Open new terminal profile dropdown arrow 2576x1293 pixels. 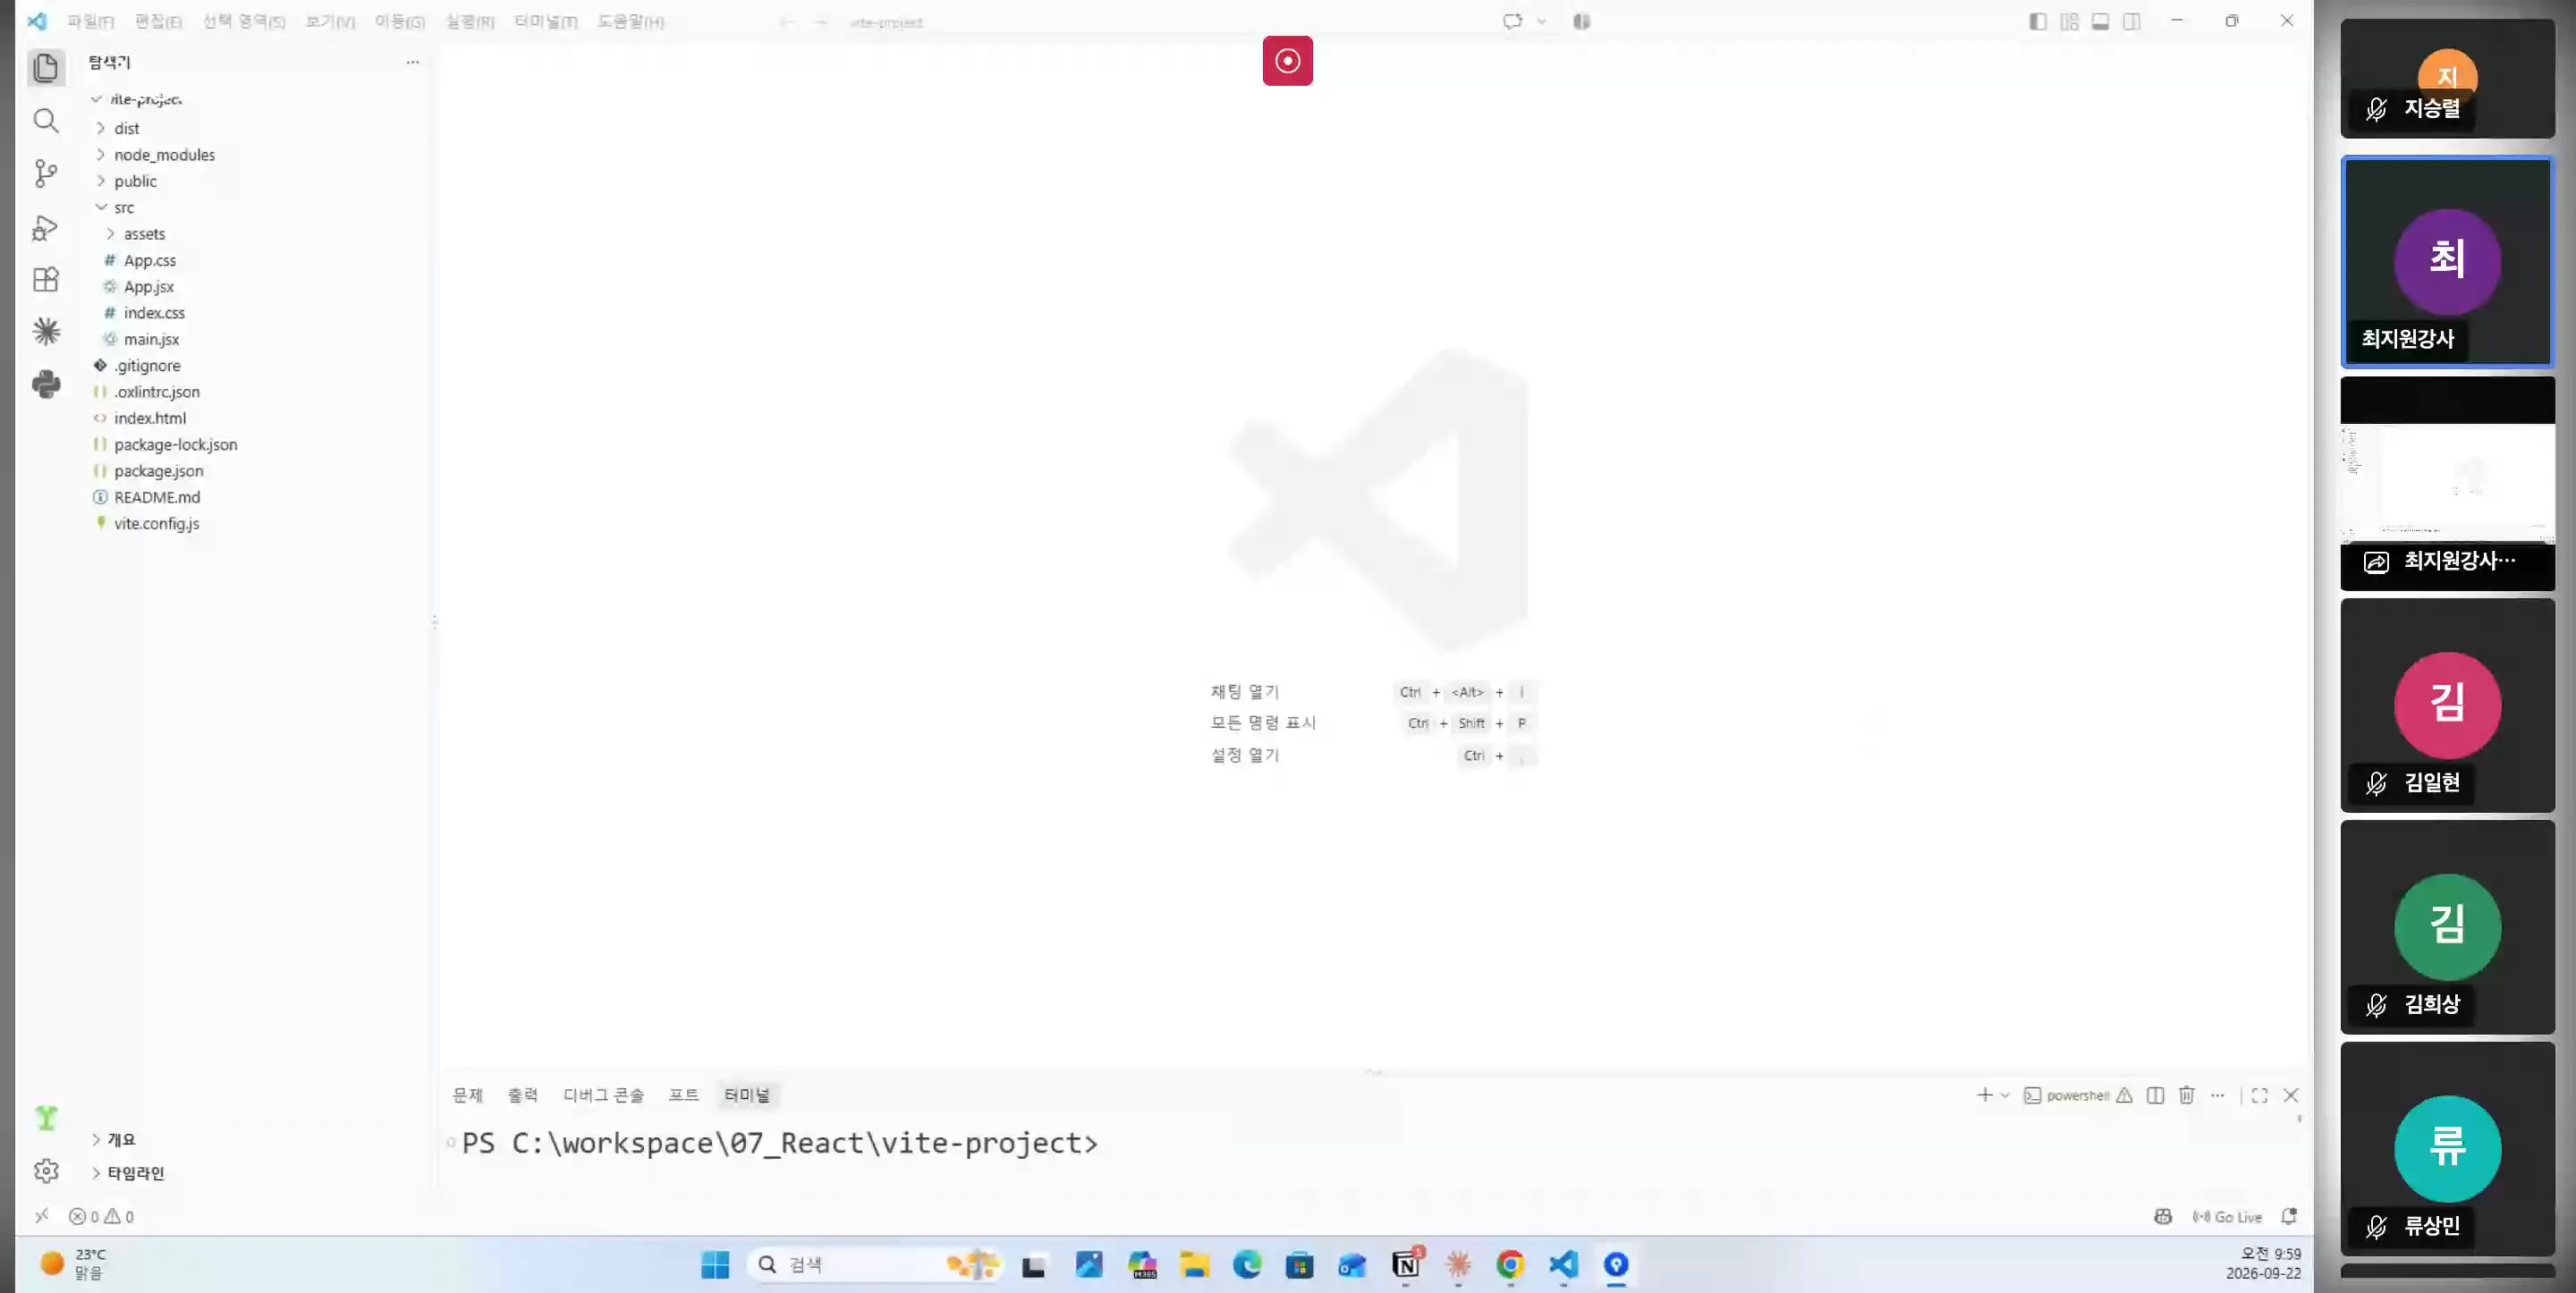click(2005, 1095)
